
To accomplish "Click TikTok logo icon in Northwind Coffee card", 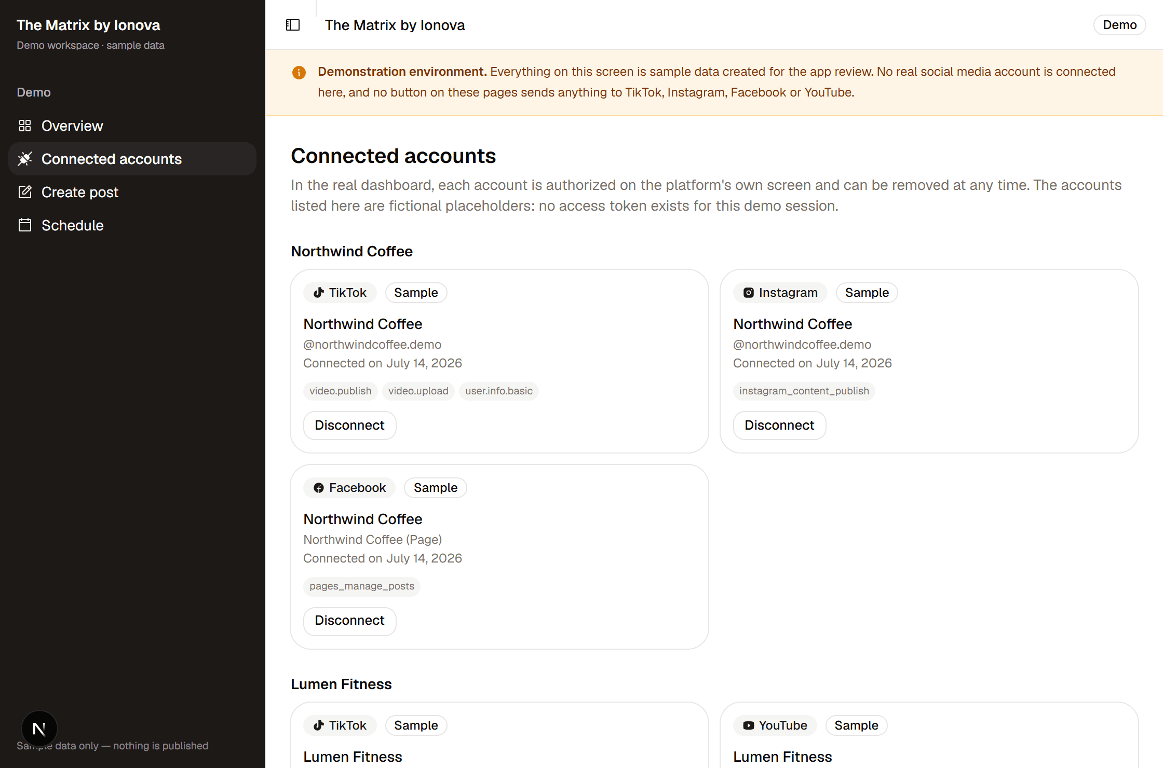I will point(319,293).
